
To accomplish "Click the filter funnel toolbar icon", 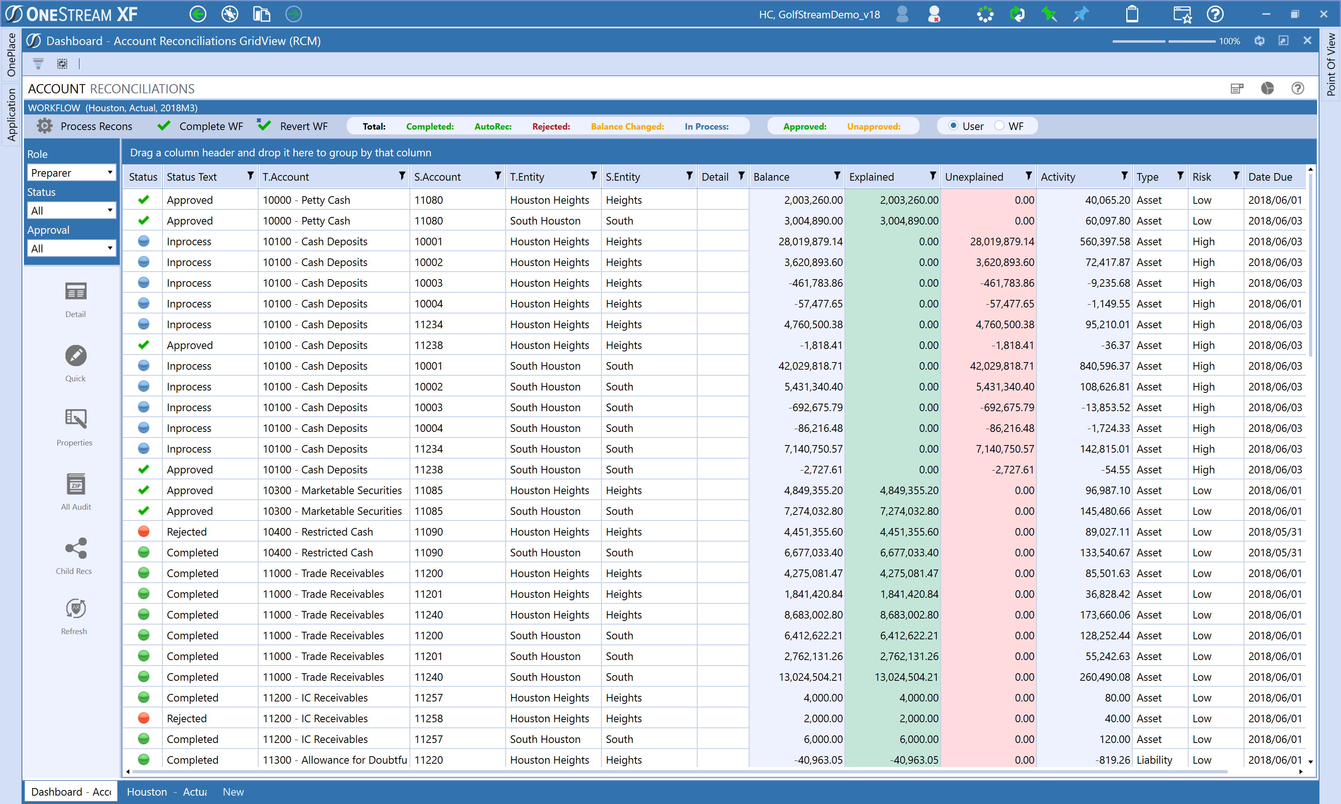I will (38, 64).
